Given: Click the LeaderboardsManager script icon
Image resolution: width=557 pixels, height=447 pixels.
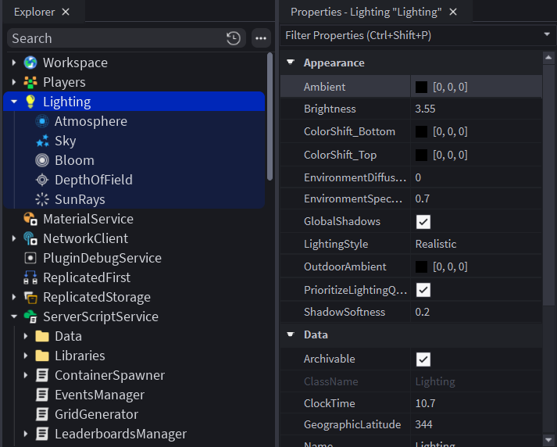Looking at the screenshot, I should (42, 434).
